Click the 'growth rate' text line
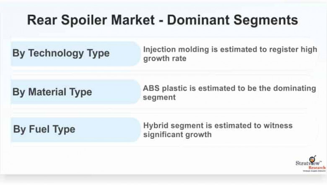 point(165,58)
